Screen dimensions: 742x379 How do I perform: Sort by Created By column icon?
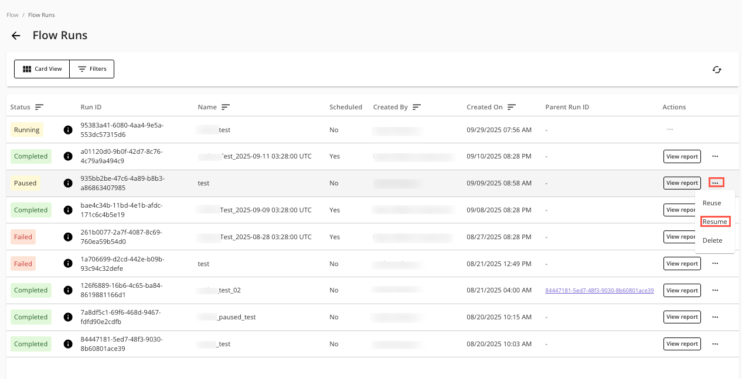417,107
